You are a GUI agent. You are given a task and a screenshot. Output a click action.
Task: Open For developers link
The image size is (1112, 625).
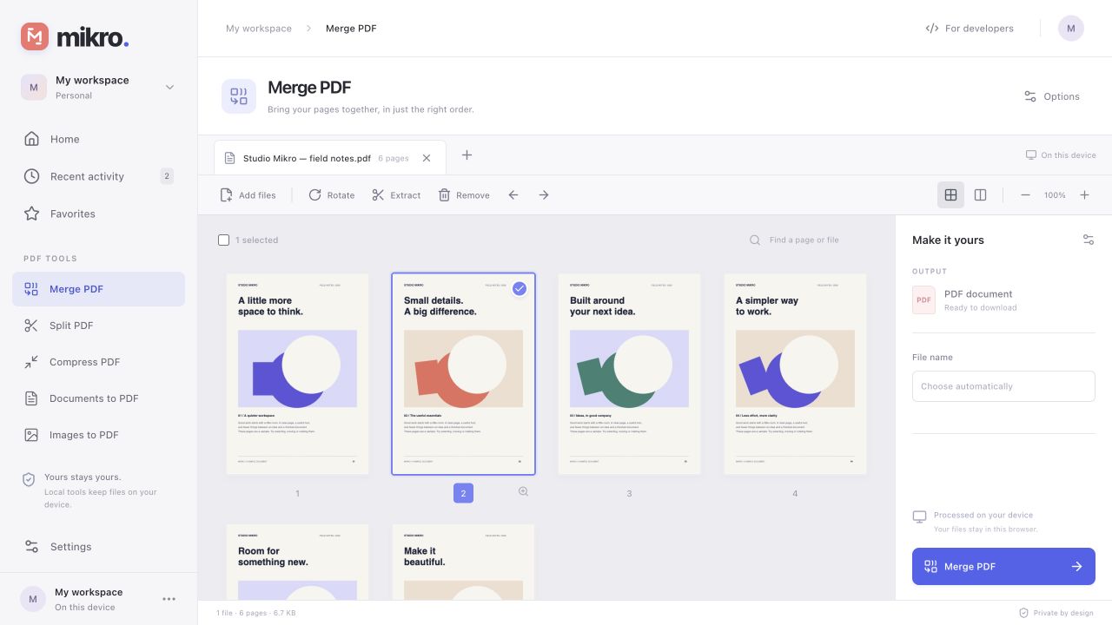click(970, 29)
